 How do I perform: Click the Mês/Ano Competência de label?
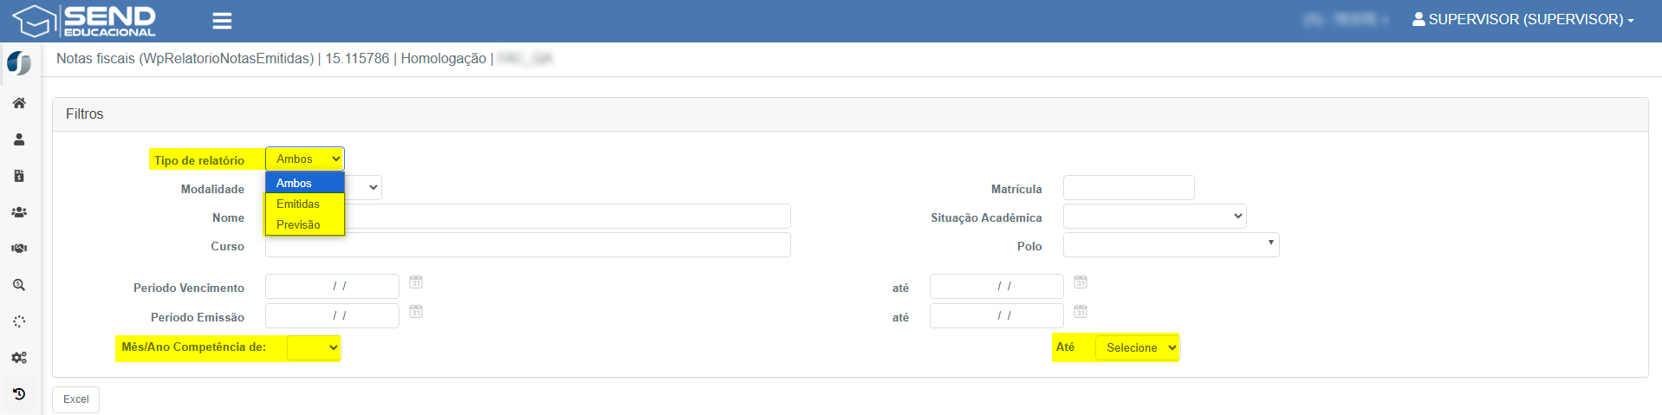click(194, 347)
